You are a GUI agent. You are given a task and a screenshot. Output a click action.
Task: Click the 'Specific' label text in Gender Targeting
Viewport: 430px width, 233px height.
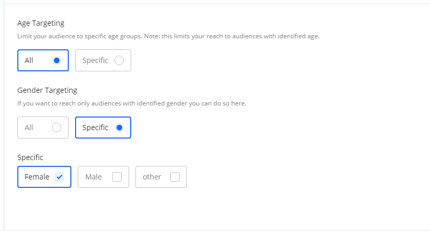[95, 128]
